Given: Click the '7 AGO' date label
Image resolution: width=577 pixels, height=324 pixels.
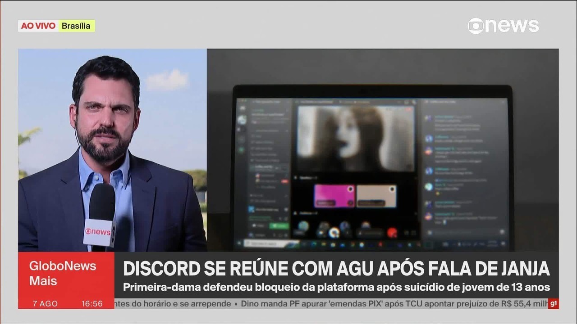Looking at the screenshot, I should pos(45,304).
